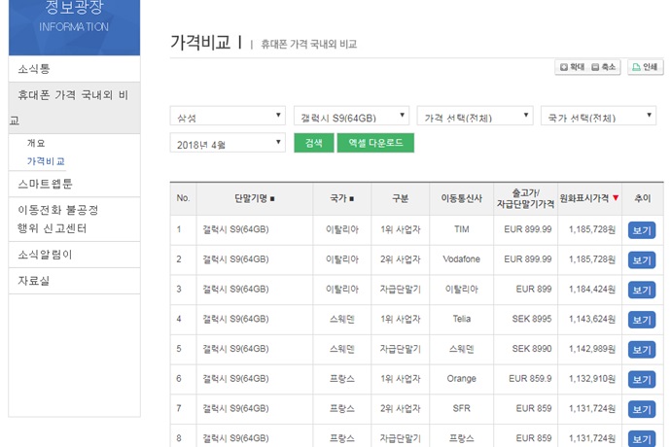The image size is (671, 447).
Task: Open the 2018년 4월 date dropdown
Action: 228,143
